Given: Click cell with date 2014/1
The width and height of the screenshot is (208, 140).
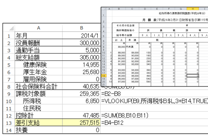Looking at the screenshot, I should (x=81, y=36).
